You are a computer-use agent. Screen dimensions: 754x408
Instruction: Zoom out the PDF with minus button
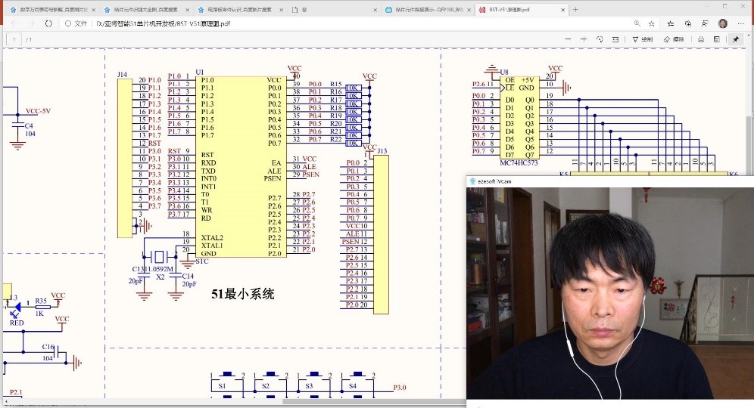(x=568, y=39)
